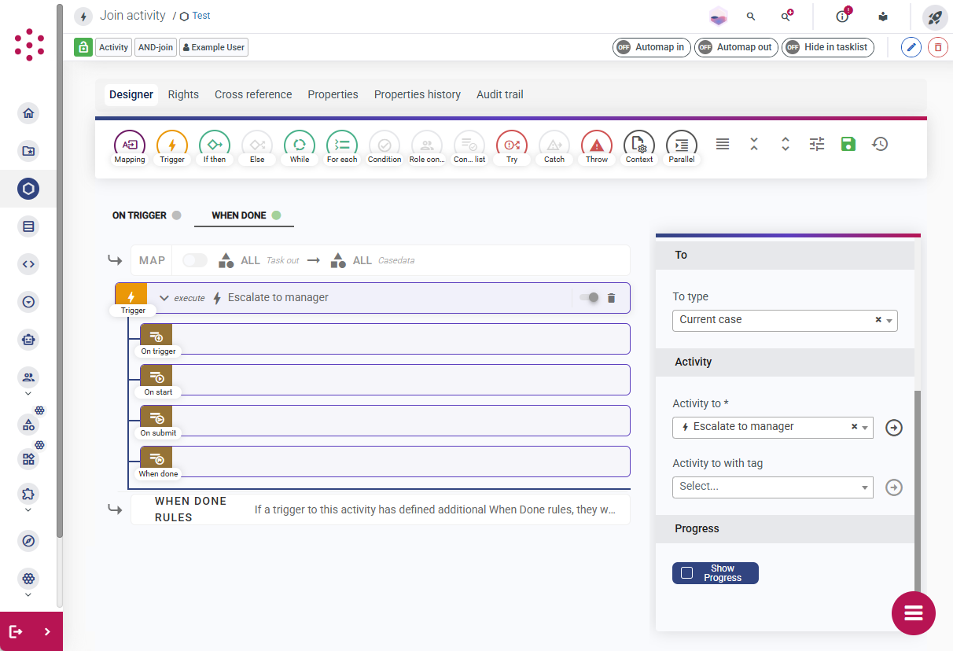Clear the Current case selection
The image size is (953, 651).
pos(878,320)
